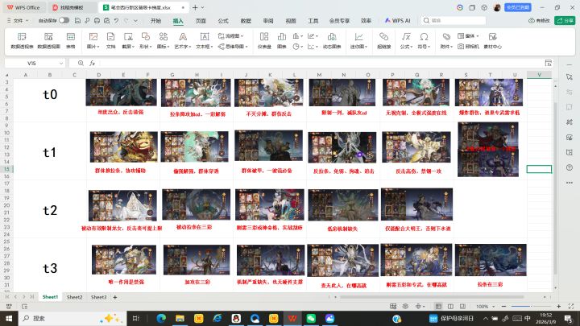The height and width of the screenshot is (326, 580).
Task: Click the save icon in quick access bar
Action: point(77,21)
